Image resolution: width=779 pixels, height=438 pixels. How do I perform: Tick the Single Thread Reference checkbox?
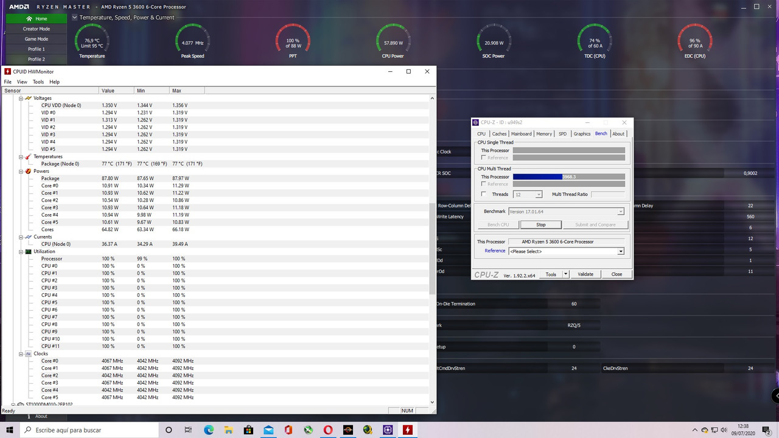coord(484,158)
